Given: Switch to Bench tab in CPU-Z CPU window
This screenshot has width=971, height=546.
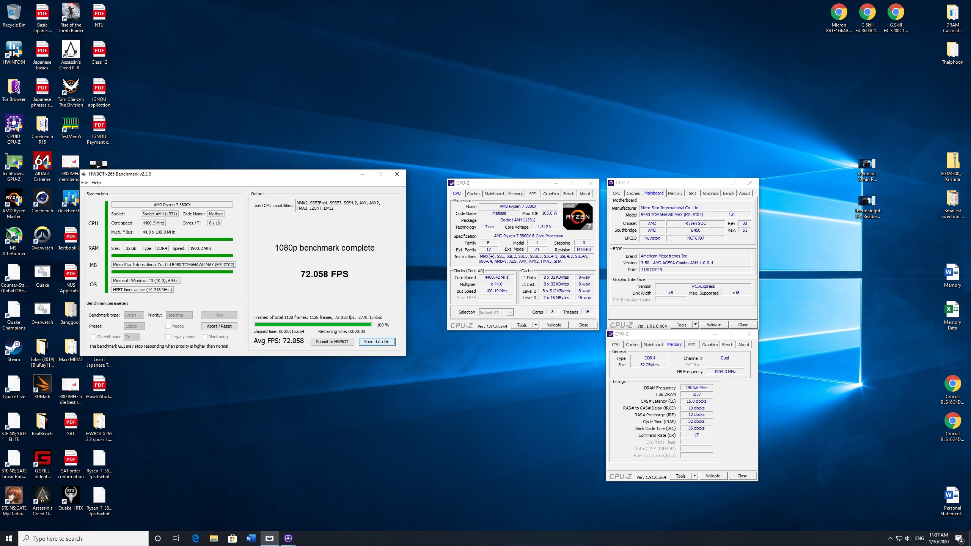Looking at the screenshot, I should pyautogui.click(x=569, y=194).
